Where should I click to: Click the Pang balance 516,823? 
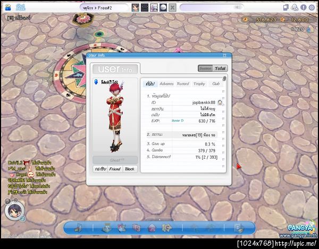266,20
